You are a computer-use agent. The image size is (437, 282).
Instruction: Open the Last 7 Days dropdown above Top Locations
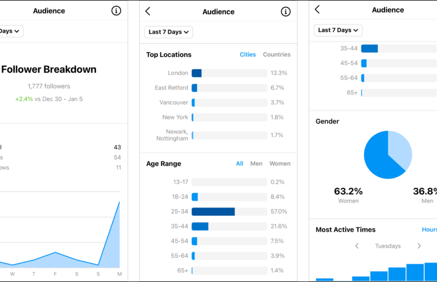click(168, 32)
